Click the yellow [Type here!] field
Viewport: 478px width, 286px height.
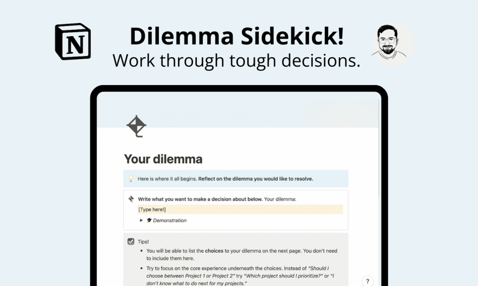(x=240, y=209)
